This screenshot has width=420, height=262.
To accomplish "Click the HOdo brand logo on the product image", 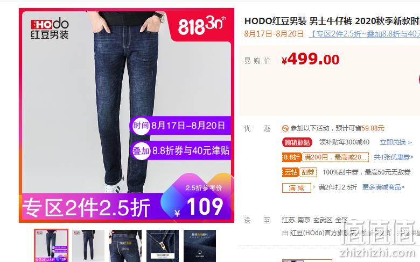I will pyautogui.click(x=50, y=28).
